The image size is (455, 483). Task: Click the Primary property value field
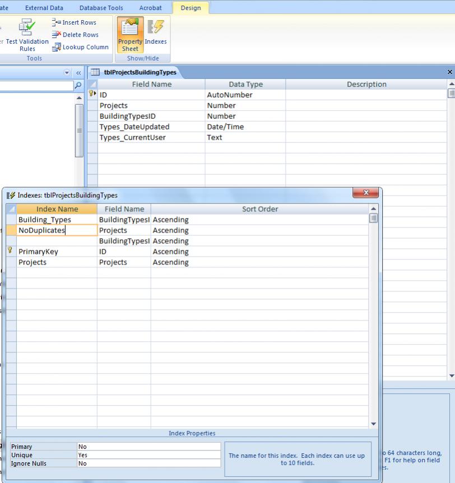coord(148,447)
